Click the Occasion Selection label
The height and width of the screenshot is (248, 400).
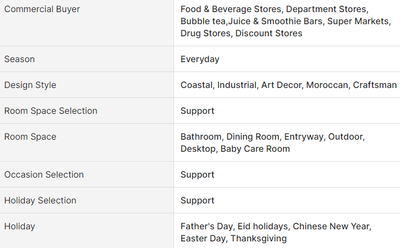[x=44, y=174]
